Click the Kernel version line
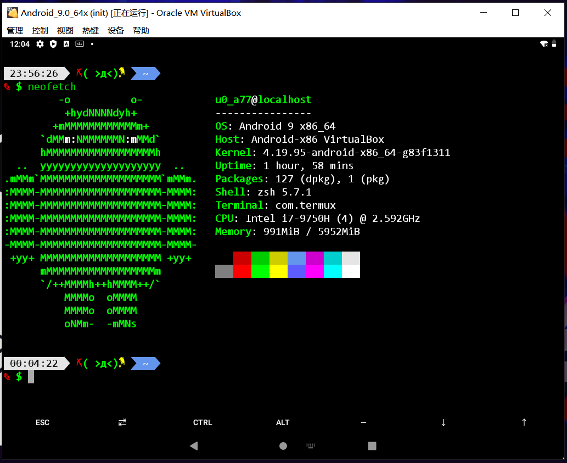 point(333,153)
